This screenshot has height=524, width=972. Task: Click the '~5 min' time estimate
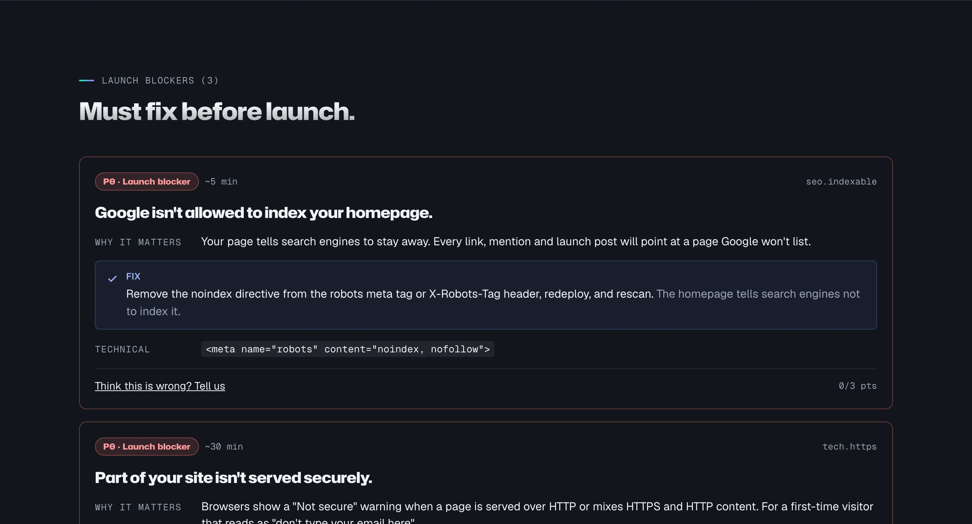pos(221,182)
